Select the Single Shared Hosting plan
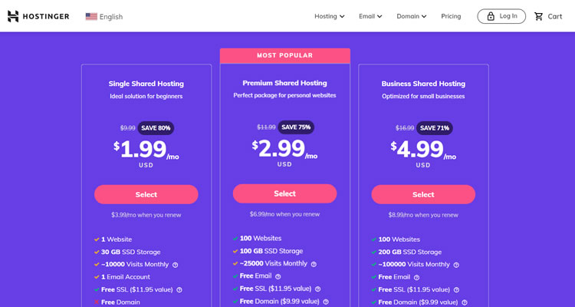Image resolution: width=575 pixels, height=307 pixels. pyautogui.click(x=146, y=194)
